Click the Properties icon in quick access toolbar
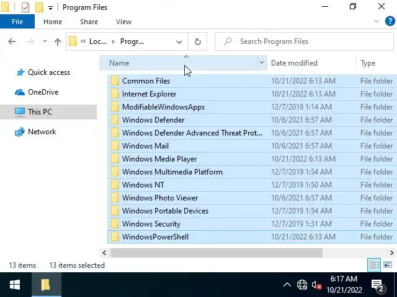This screenshot has width=397, height=297. click(25, 7)
